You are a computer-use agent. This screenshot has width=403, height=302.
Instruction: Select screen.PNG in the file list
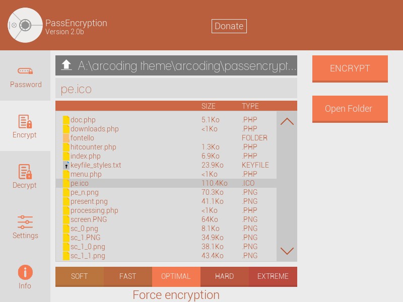pyautogui.click(x=89, y=219)
